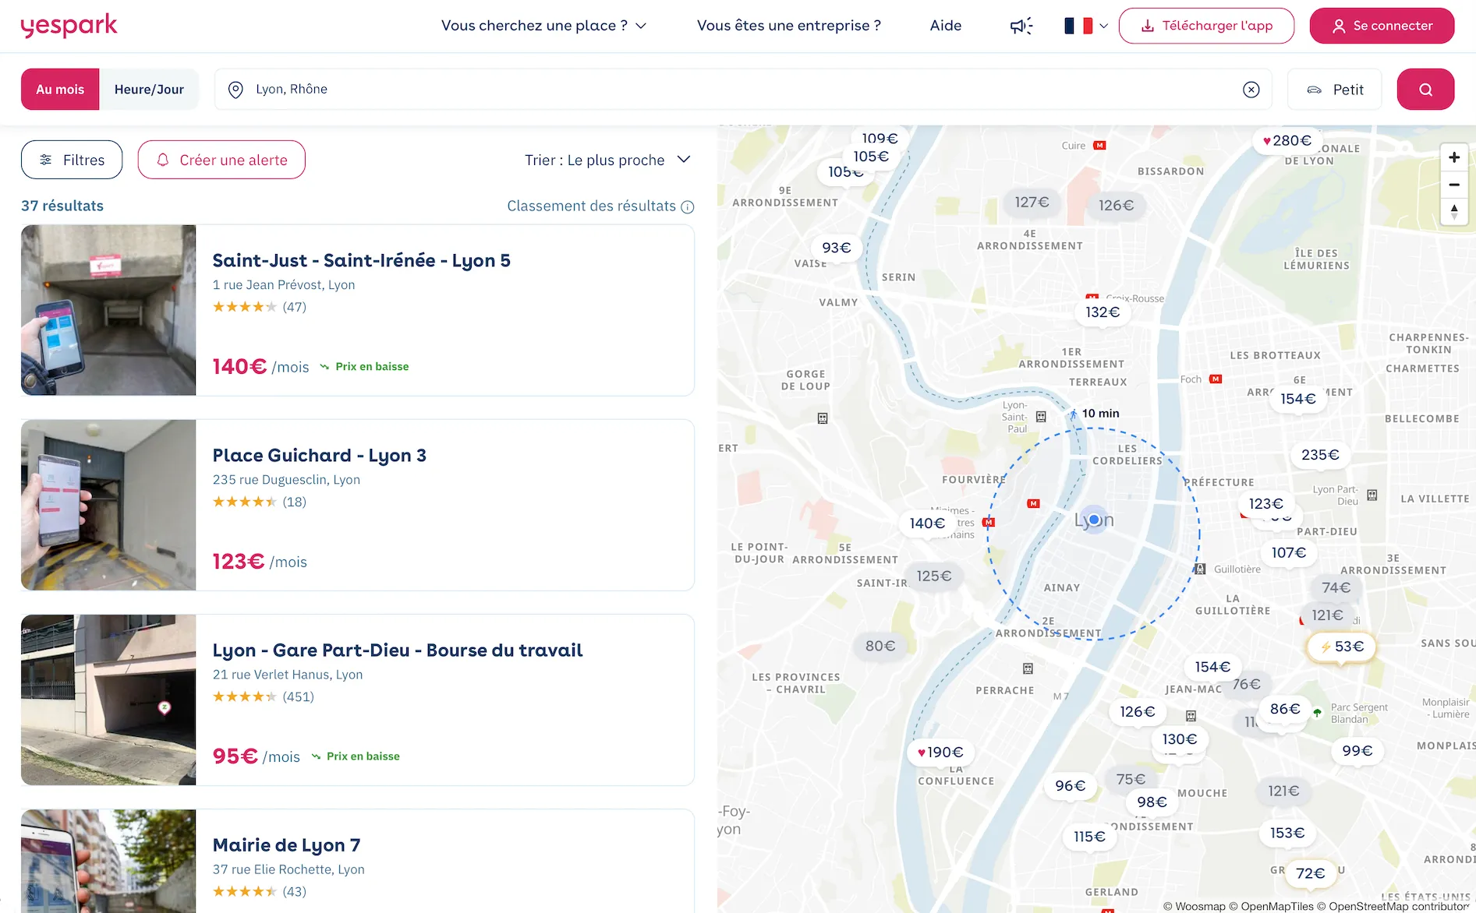Zoom in on the map
This screenshot has width=1476, height=913.
point(1453,157)
